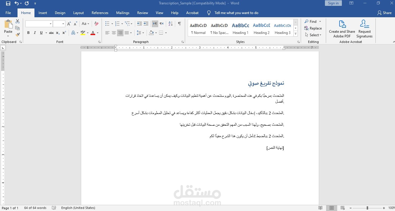The width and height of the screenshot is (395, 211).
Task: Open the Change Case (Aa) dropdown
Action: pyautogui.click(x=85, y=24)
